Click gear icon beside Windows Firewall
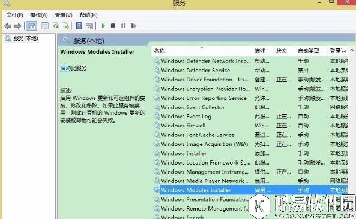 click(x=157, y=126)
